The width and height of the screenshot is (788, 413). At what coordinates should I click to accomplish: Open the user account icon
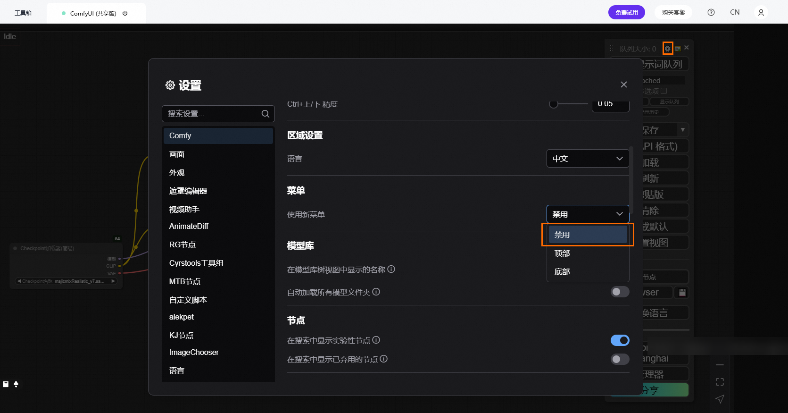761,12
